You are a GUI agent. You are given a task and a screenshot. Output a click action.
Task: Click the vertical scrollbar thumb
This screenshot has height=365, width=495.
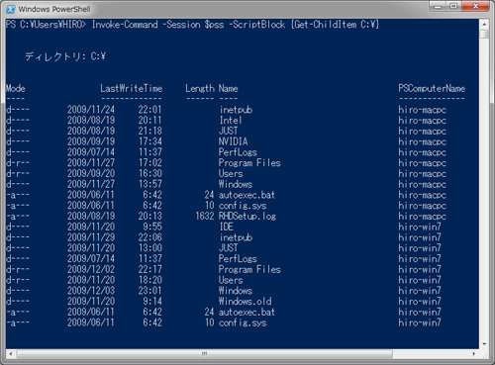point(484,34)
